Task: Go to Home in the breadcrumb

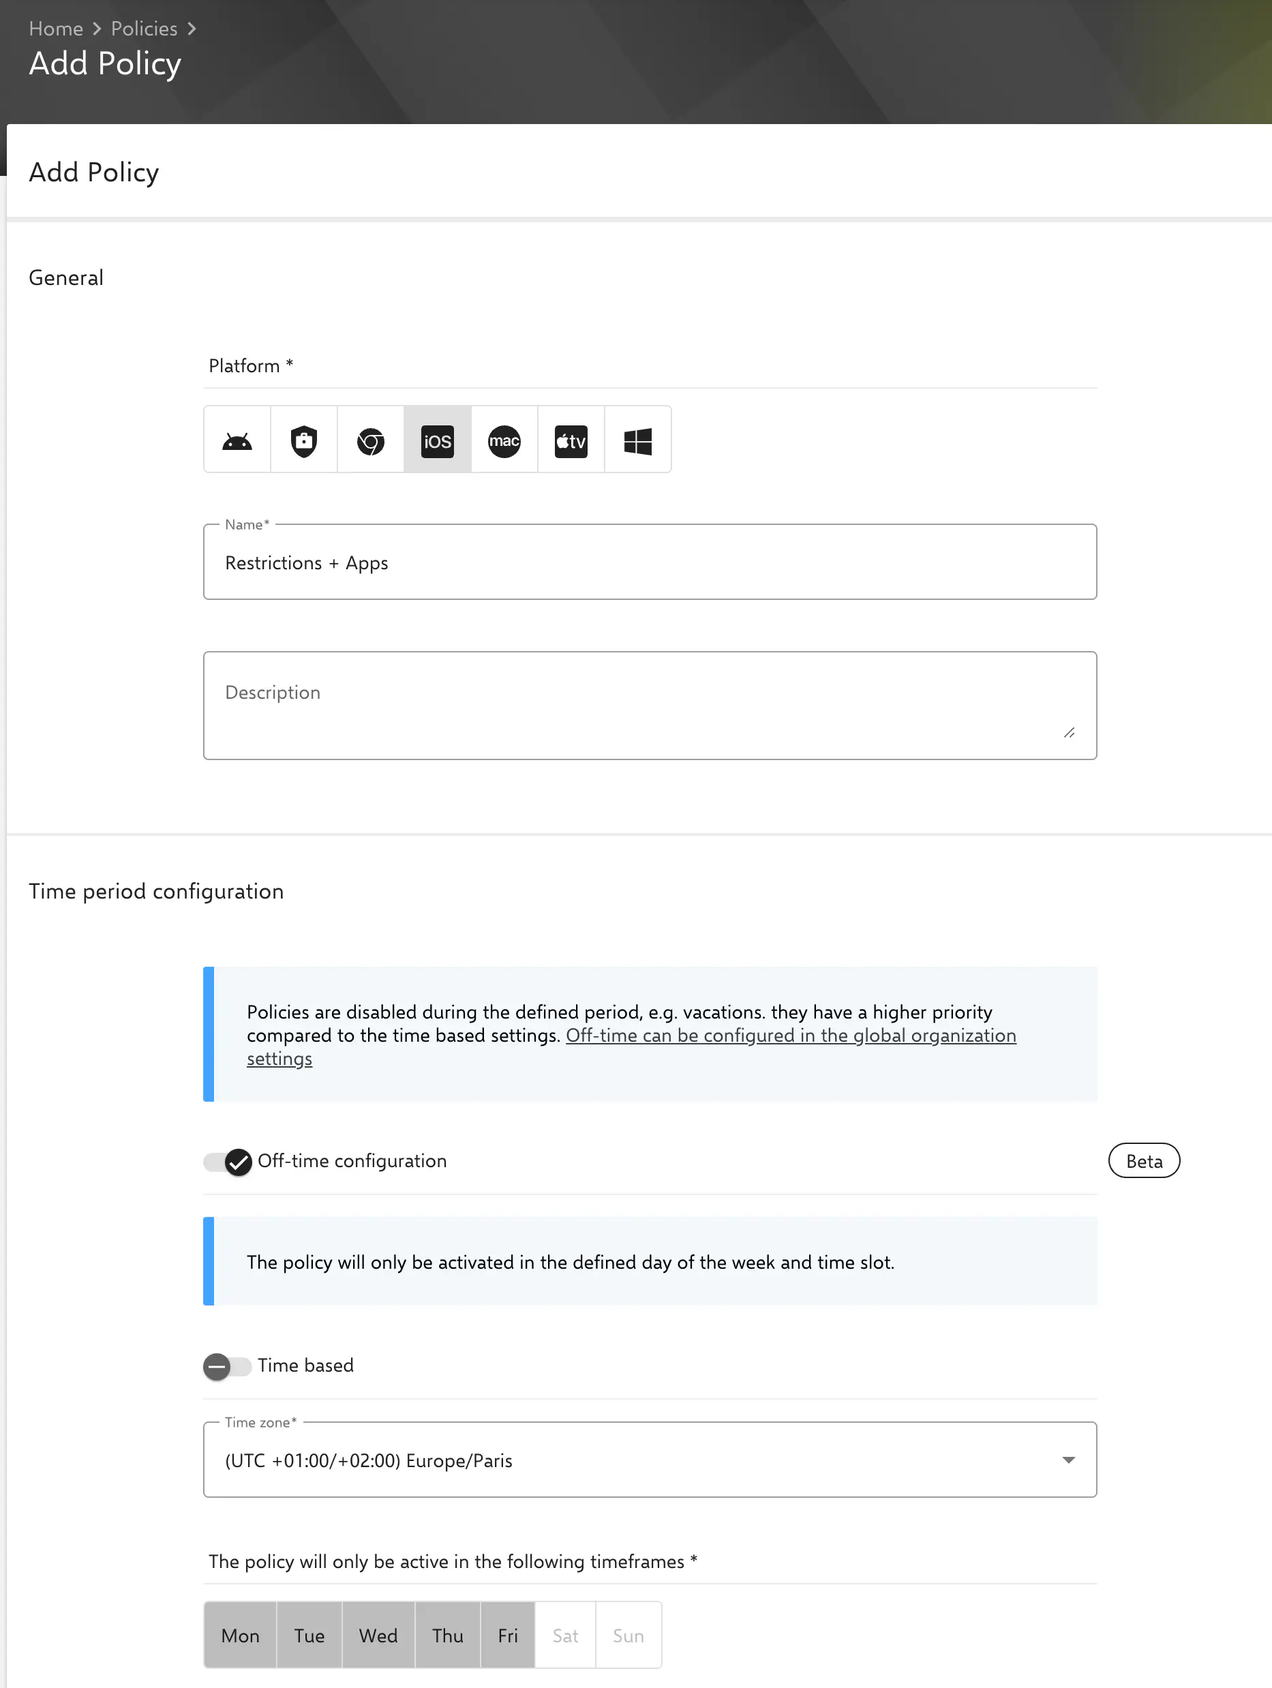Action: click(56, 28)
